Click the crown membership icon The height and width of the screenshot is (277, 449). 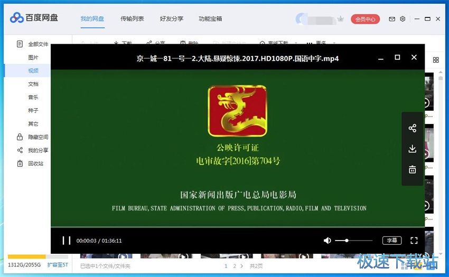[341, 19]
